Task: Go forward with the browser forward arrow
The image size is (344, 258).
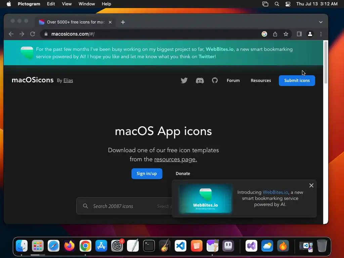Action: (22, 34)
